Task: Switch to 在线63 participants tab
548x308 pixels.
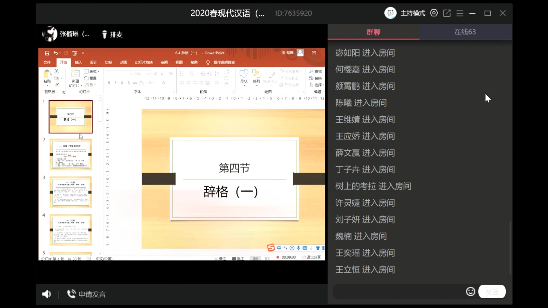Action: (x=464, y=32)
